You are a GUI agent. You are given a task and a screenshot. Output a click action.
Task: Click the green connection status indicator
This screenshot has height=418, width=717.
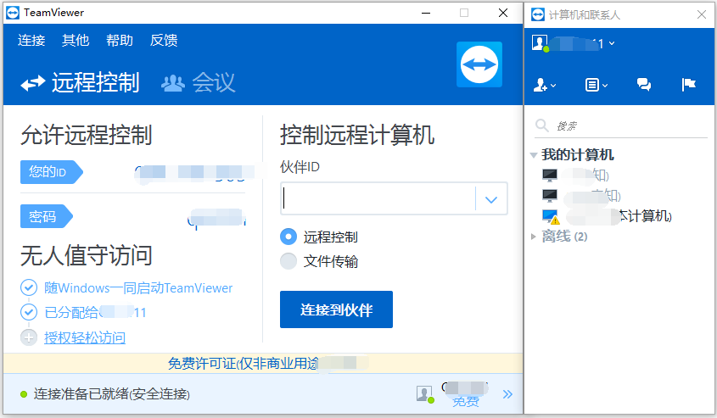point(24,394)
